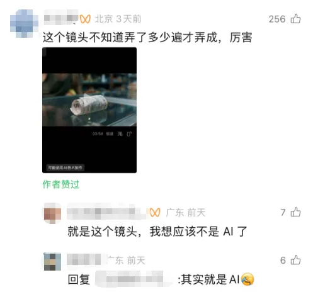Viewport: 313px width, 292px height.
Task: Tap the share icon inside the video screenshot
Action: point(129,134)
